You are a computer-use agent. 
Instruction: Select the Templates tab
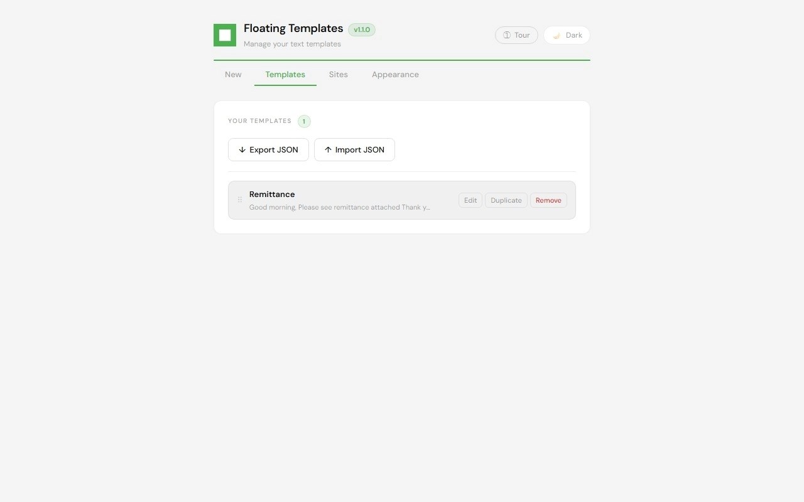point(285,74)
